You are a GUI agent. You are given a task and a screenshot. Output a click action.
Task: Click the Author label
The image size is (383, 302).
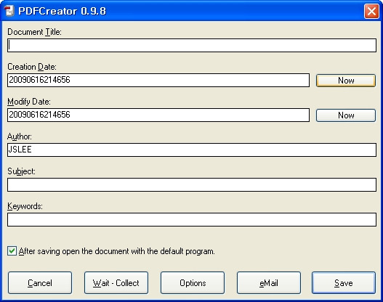click(x=20, y=136)
